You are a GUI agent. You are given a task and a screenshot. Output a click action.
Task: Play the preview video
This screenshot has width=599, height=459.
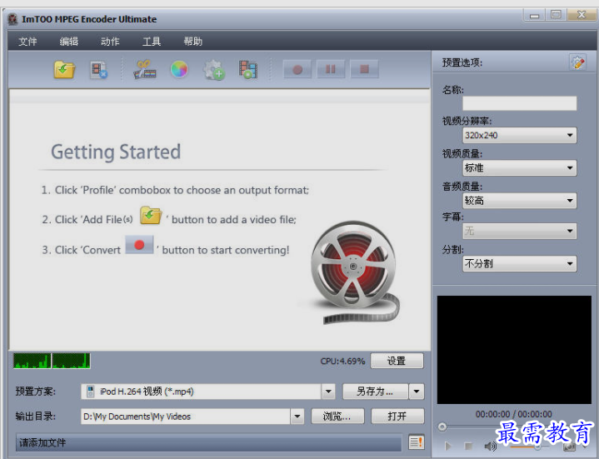pyautogui.click(x=448, y=446)
